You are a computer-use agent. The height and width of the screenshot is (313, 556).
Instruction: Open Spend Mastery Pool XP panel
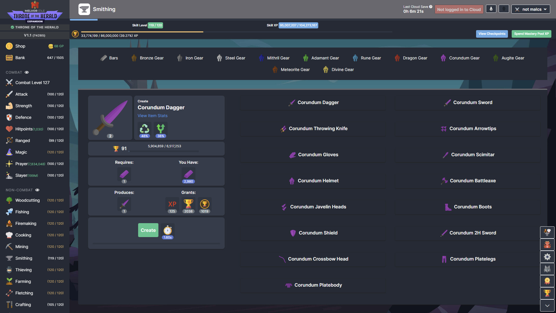pyautogui.click(x=531, y=34)
